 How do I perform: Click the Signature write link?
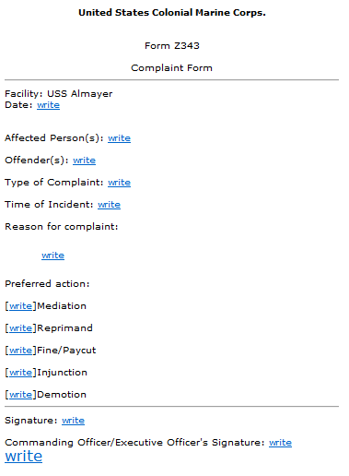pos(73,421)
